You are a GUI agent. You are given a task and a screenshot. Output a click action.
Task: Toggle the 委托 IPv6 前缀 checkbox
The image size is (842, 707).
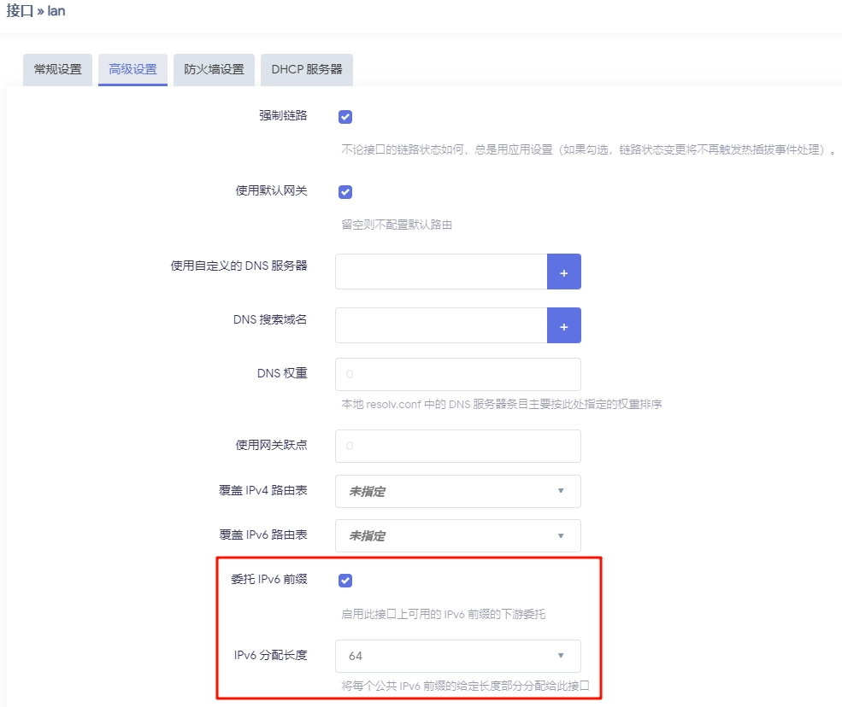(x=344, y=580)
